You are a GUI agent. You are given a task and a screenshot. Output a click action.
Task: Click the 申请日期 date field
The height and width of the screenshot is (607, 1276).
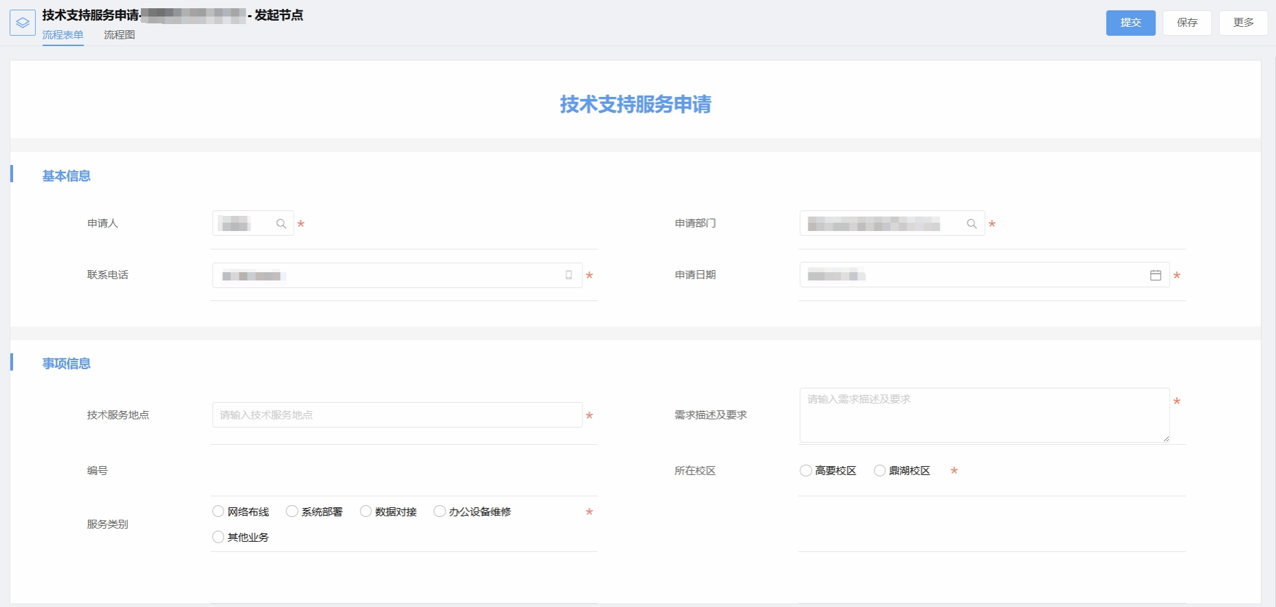984,275
